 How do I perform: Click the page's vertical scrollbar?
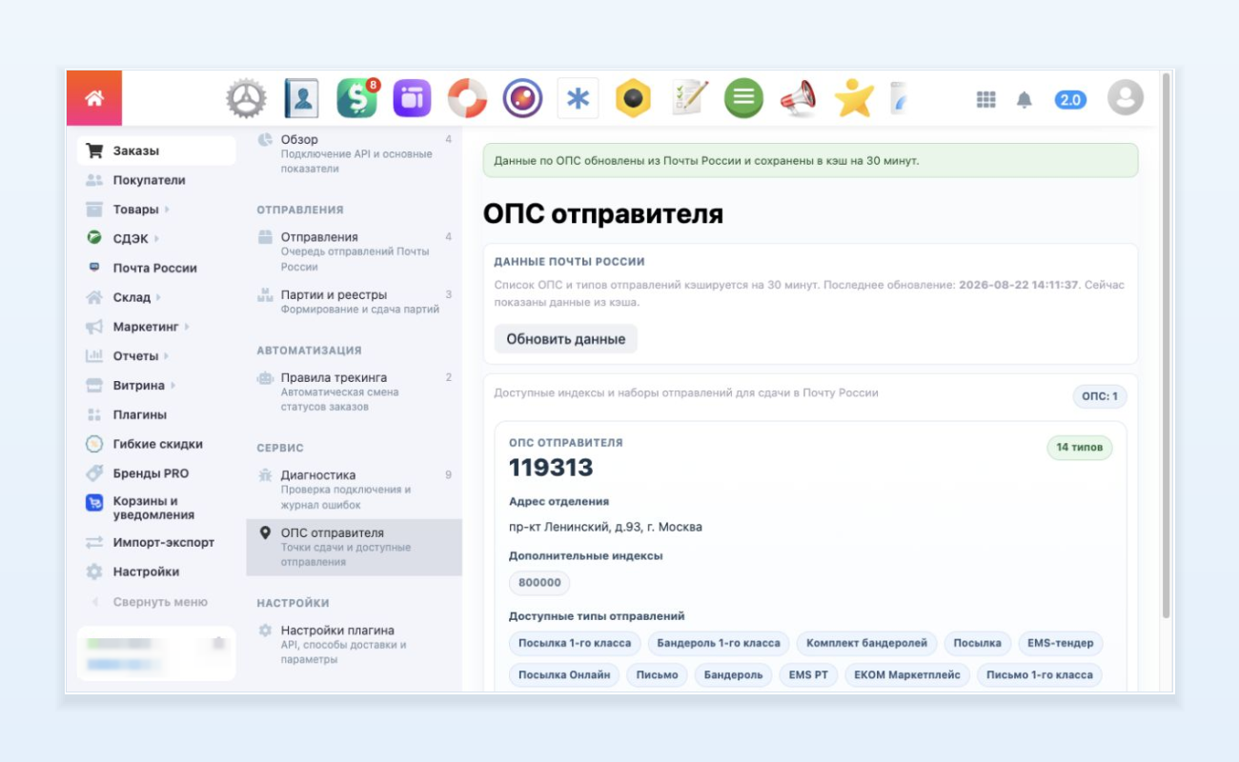pos(1167,348)
